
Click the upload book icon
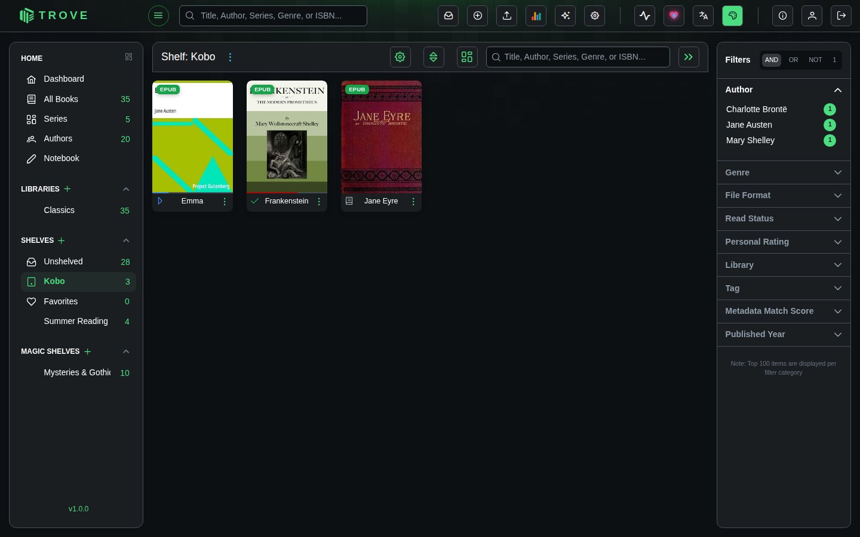click(506, 16)
